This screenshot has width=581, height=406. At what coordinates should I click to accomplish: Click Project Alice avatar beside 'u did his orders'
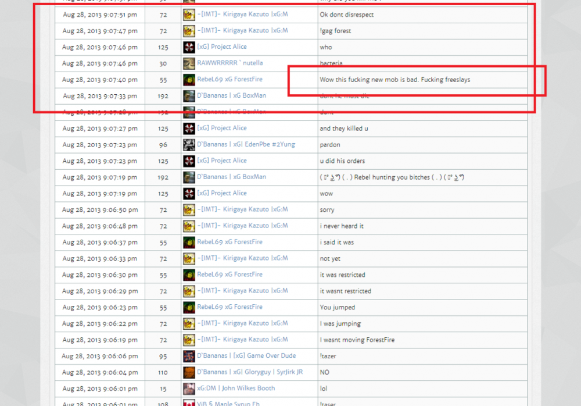coord(189,162)
